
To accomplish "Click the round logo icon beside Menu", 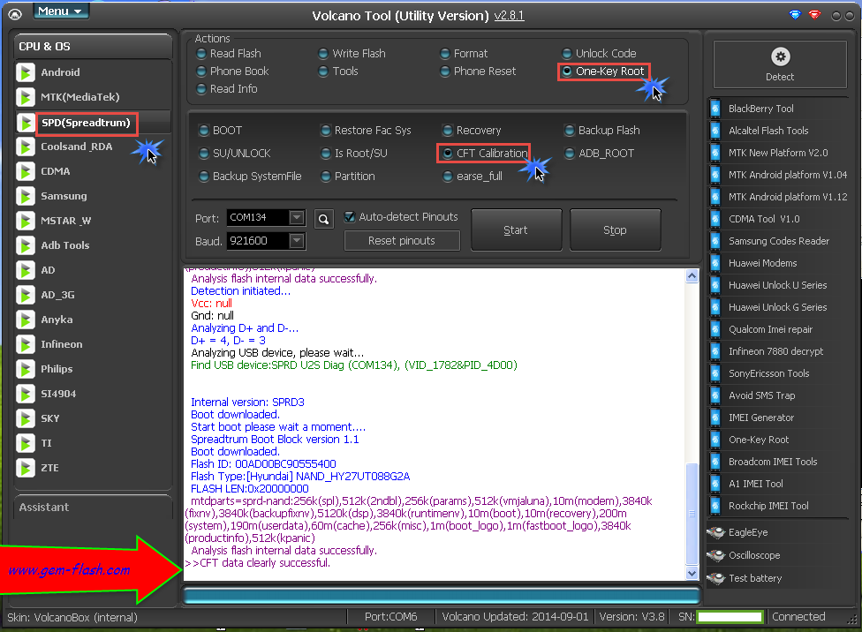I will pos(15,14).
